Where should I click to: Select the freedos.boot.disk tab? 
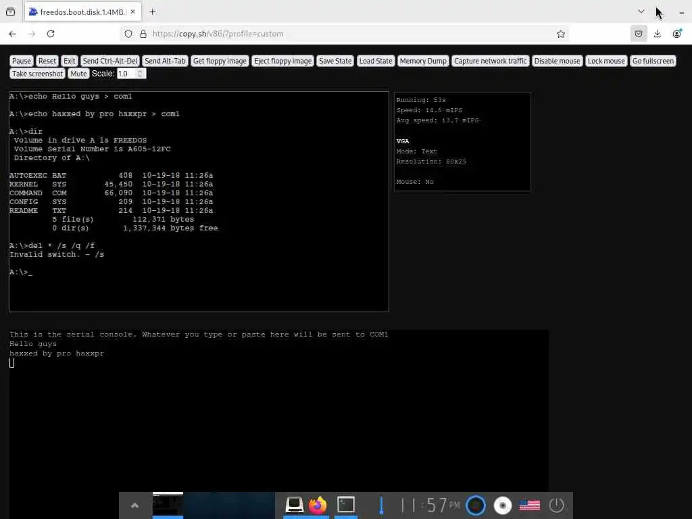(83, 12)
